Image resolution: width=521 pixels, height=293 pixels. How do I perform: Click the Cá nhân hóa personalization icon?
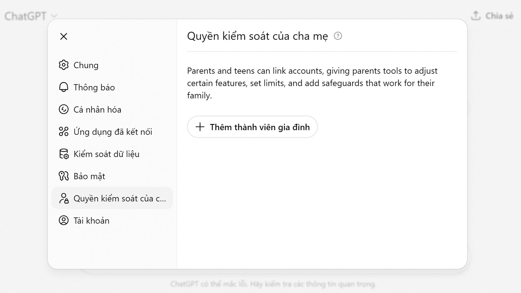(63, 109)
